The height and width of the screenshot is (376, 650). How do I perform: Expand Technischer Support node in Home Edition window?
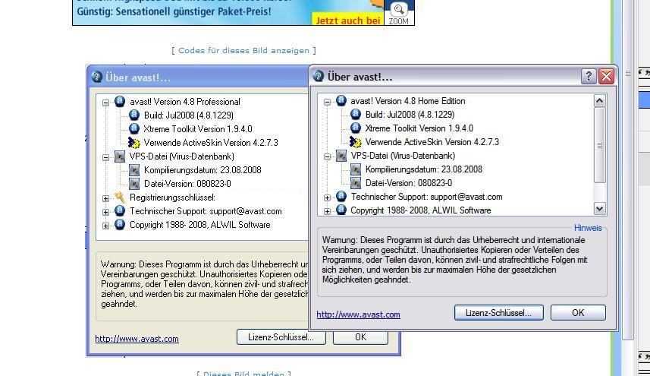327,197
